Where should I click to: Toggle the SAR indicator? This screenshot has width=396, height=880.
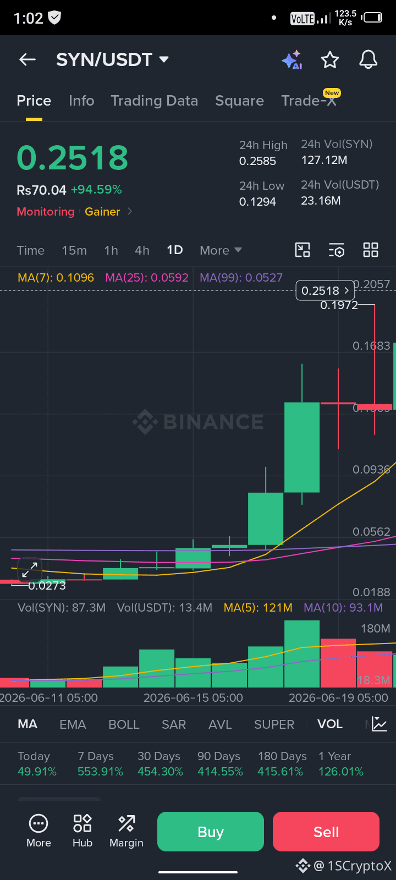coord(174,724)
